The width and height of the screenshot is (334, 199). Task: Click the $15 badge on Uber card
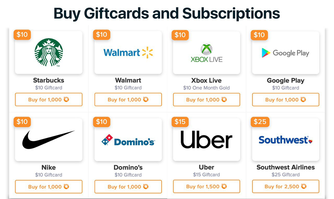coord(180,122)
